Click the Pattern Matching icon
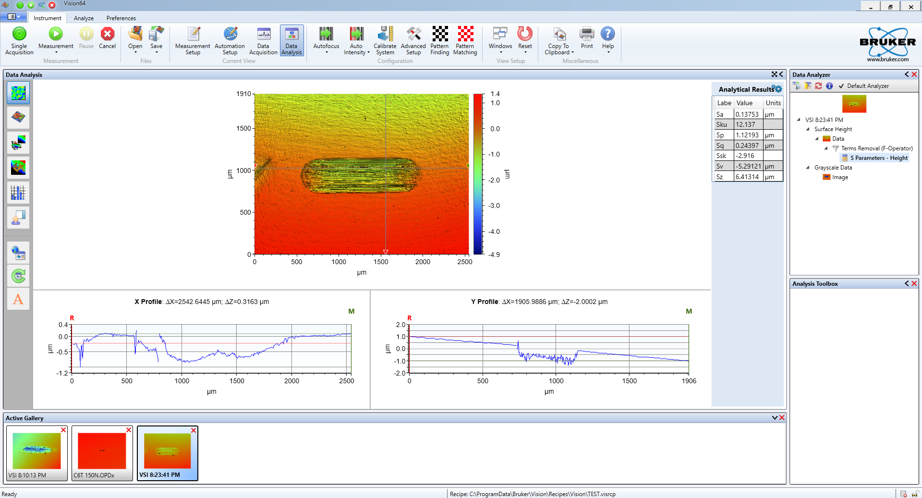 [465, 35]
